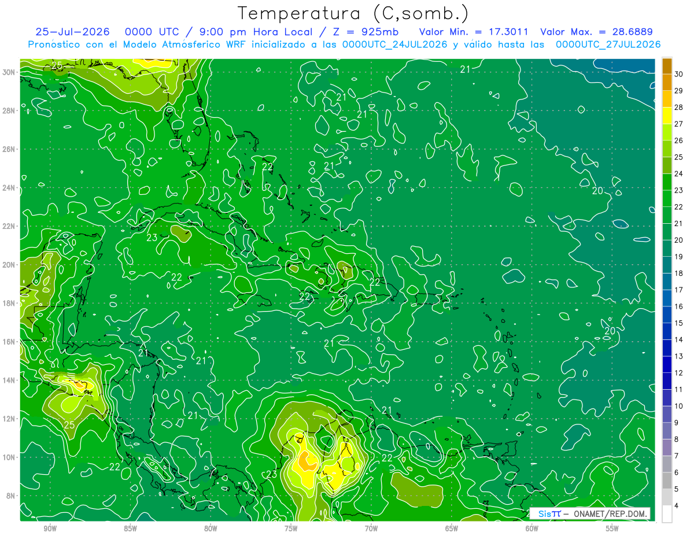The width and height of the screenshot is (694, 536).
Task: Click the latitude axis label "24N"
Action: pos(9,188)
